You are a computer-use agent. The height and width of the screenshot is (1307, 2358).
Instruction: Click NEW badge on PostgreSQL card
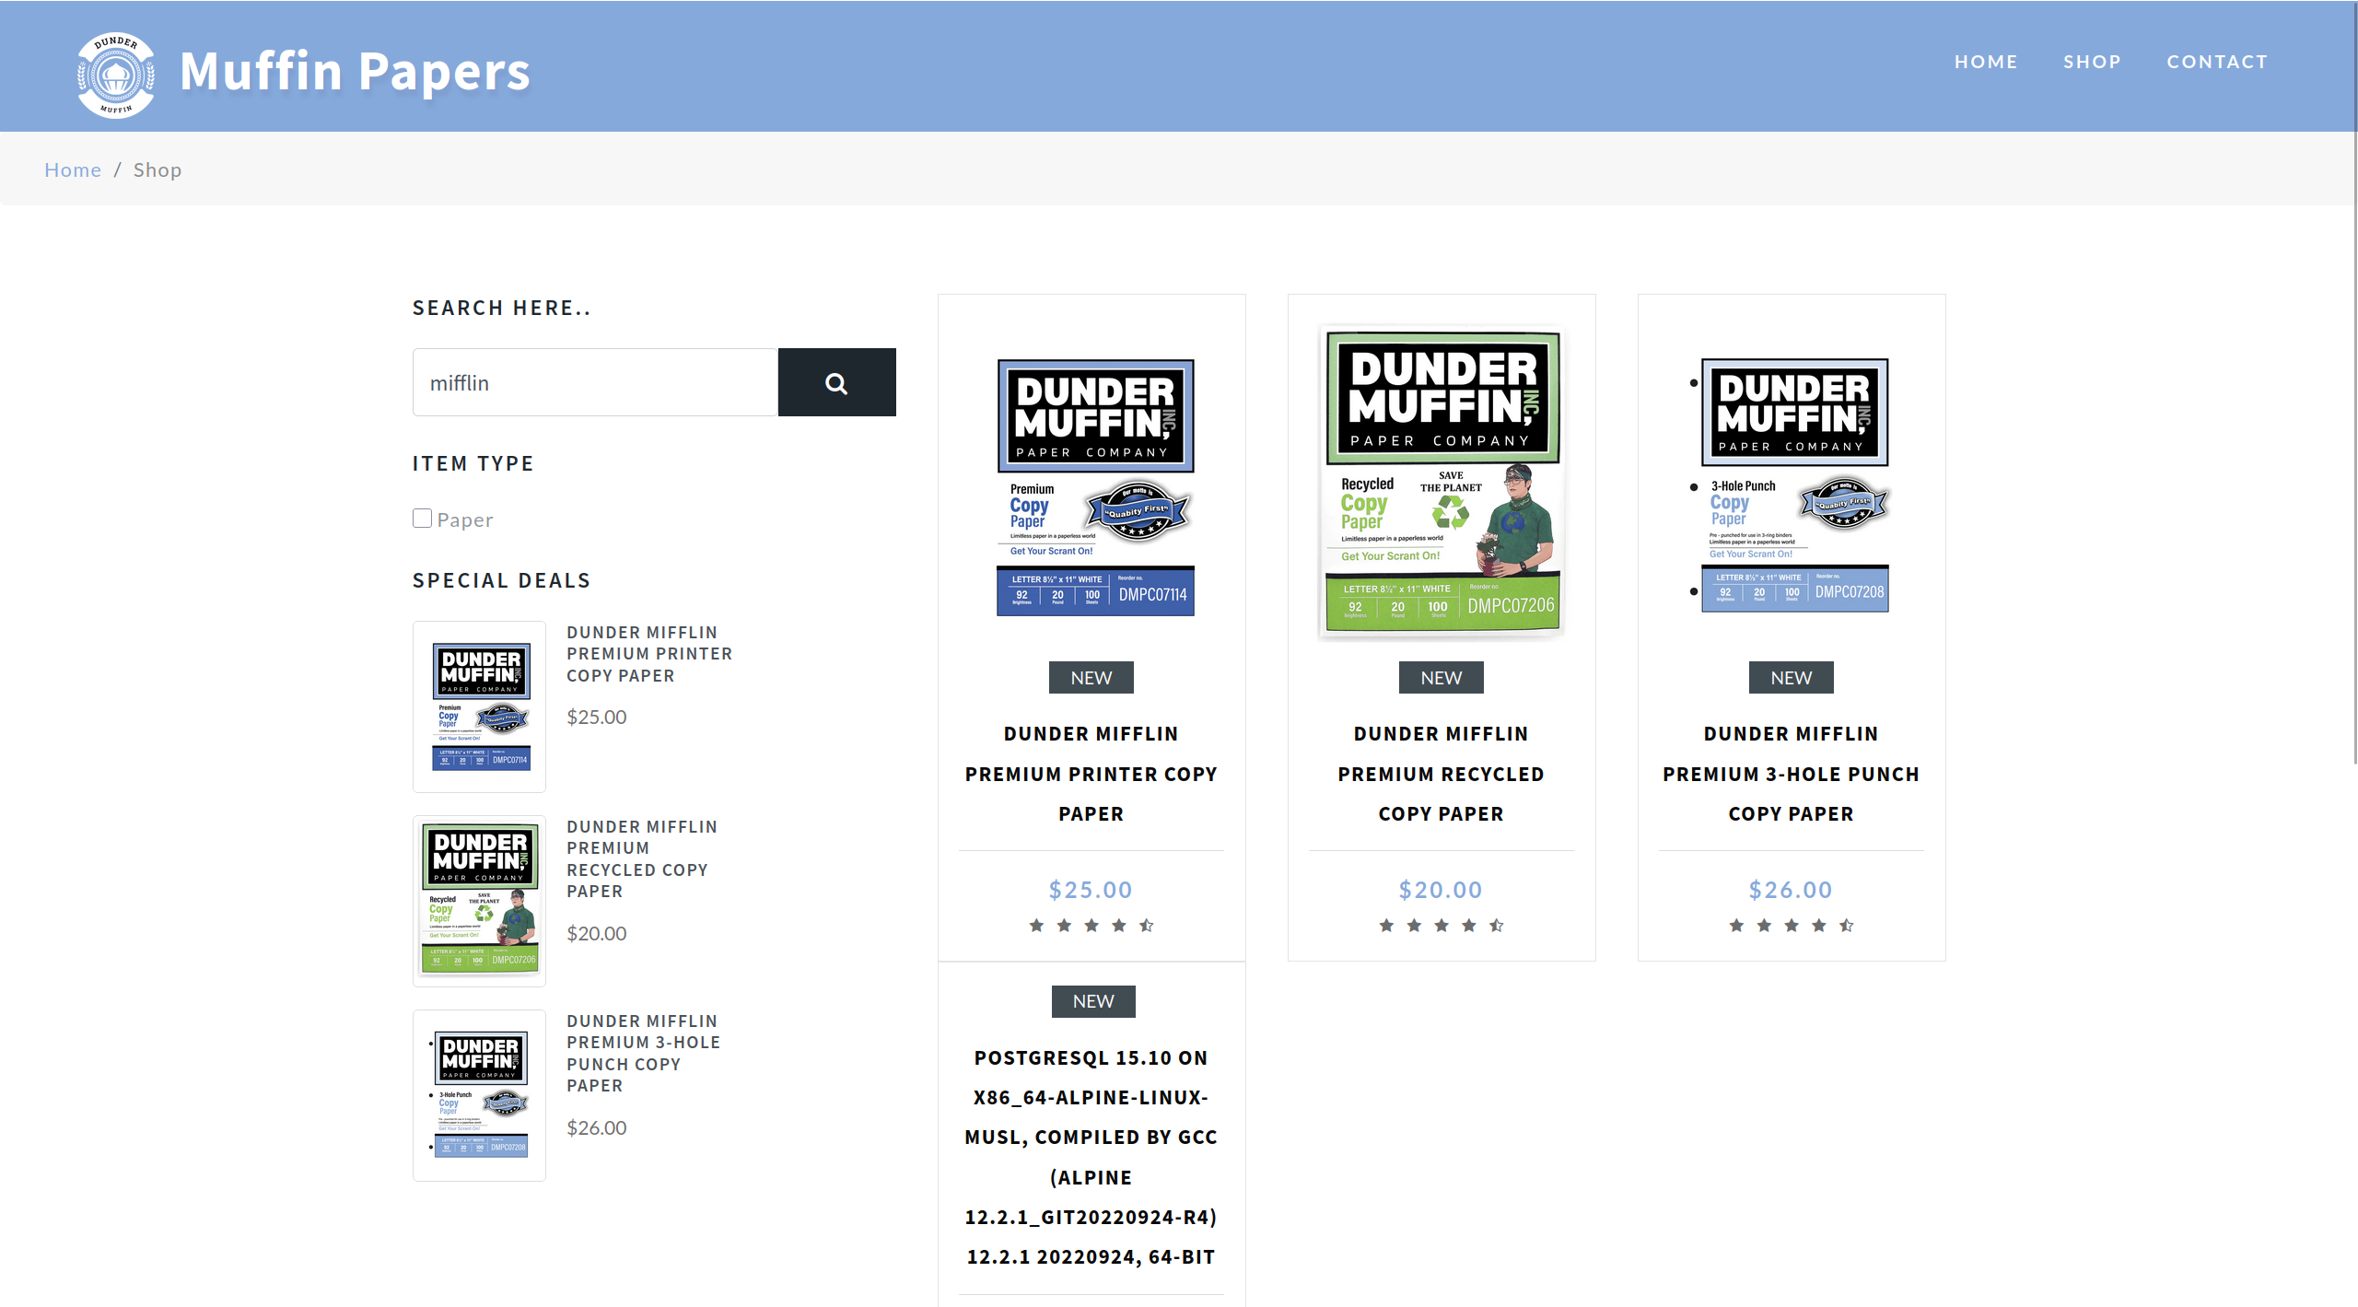pos(1093,1001)
